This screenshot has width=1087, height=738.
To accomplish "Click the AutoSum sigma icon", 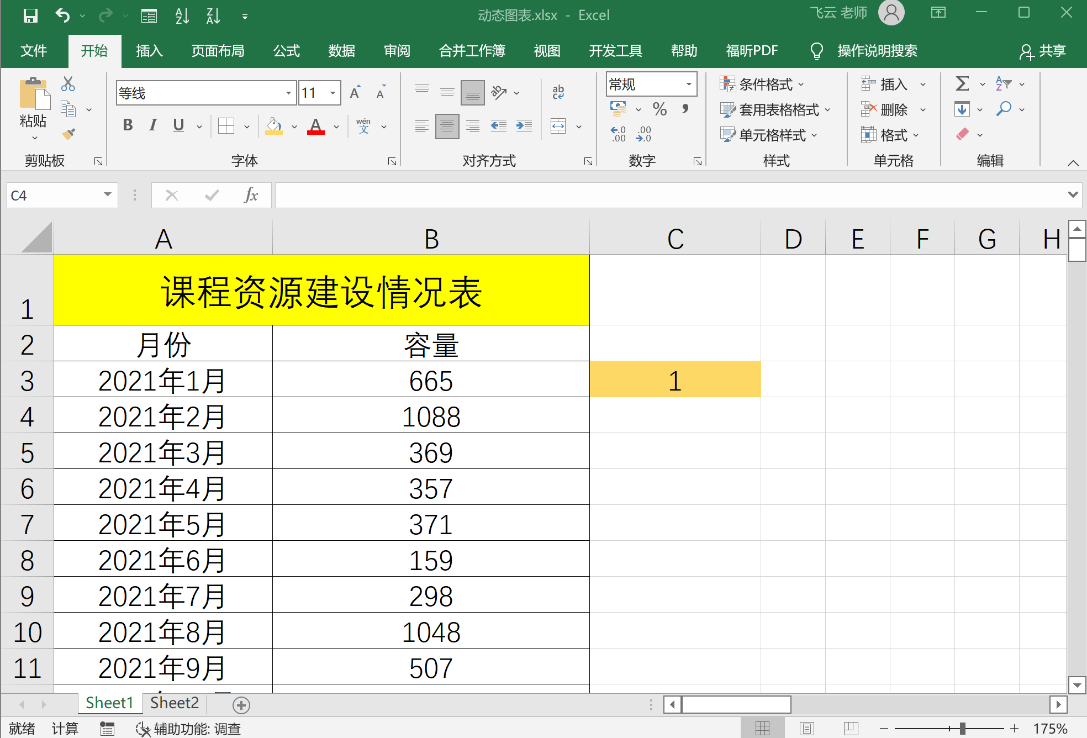I will pos(962,84).
